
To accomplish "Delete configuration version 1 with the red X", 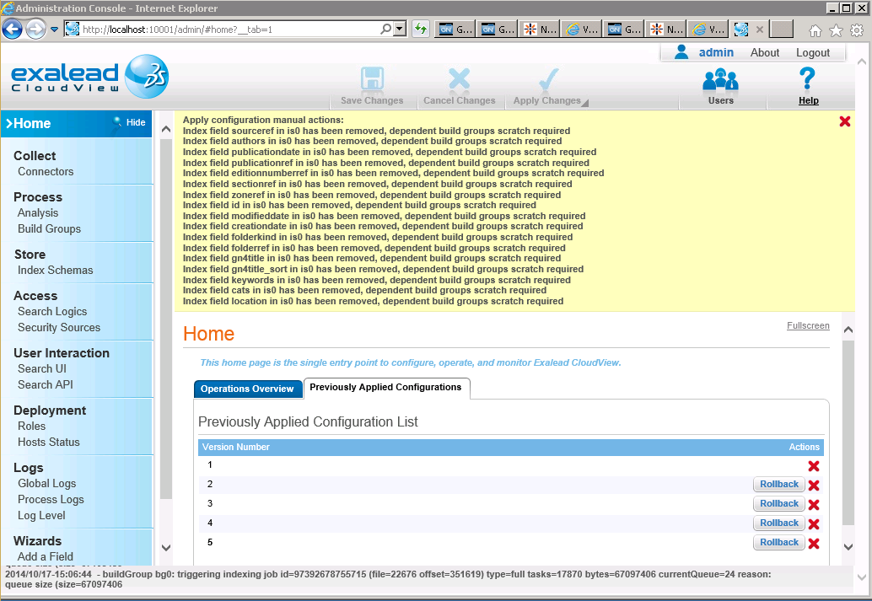I will (814, 466).
